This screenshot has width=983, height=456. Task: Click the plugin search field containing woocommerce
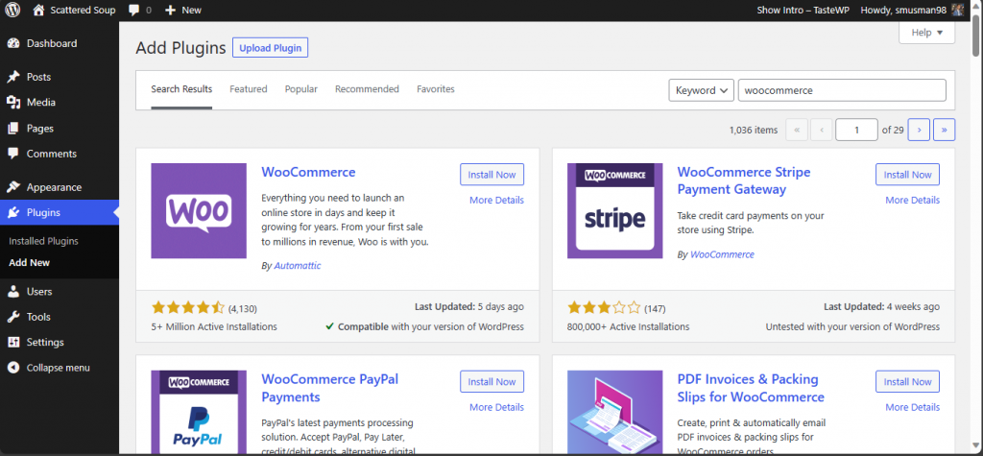pyautogui.click(x=842, y=90)
